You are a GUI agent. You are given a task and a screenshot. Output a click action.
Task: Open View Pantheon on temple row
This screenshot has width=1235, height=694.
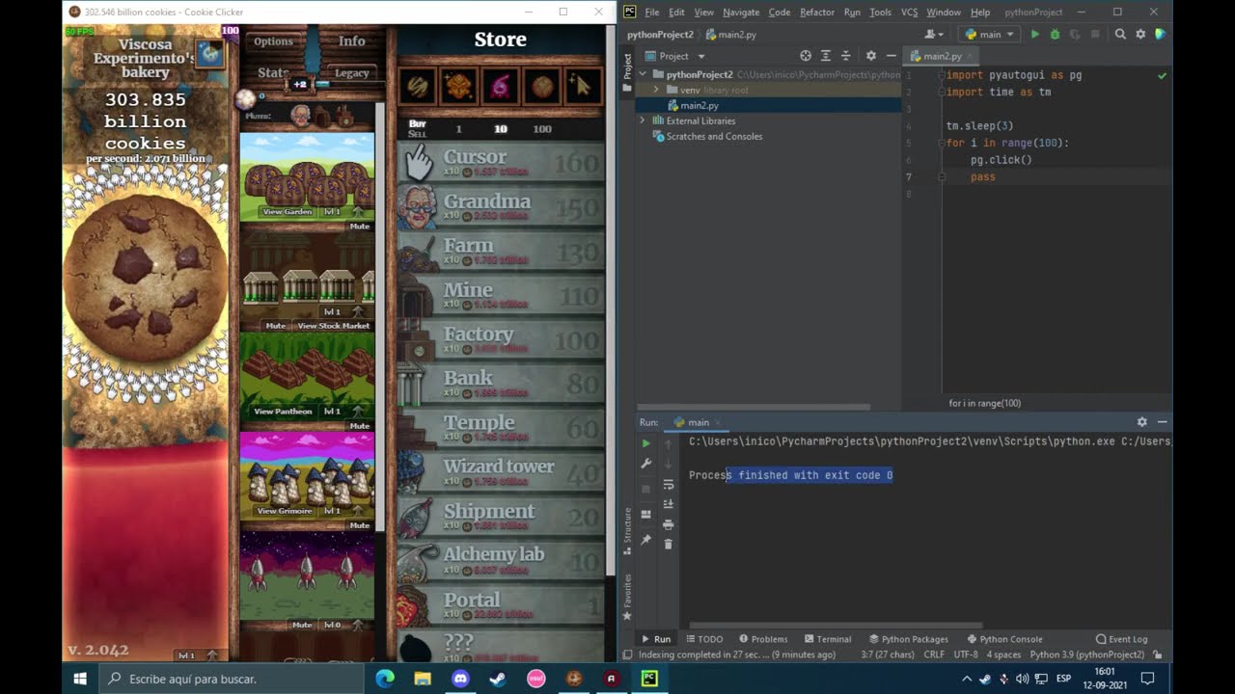(283, 412)
